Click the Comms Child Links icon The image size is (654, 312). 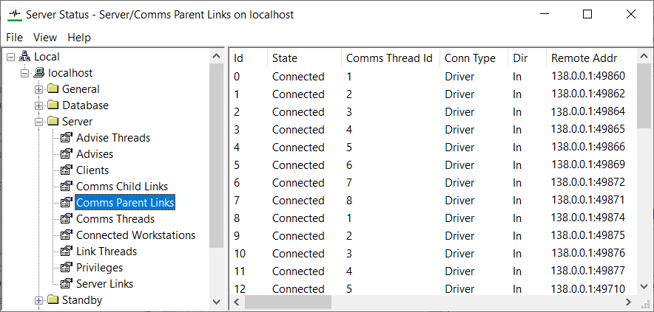coord(67,187)
